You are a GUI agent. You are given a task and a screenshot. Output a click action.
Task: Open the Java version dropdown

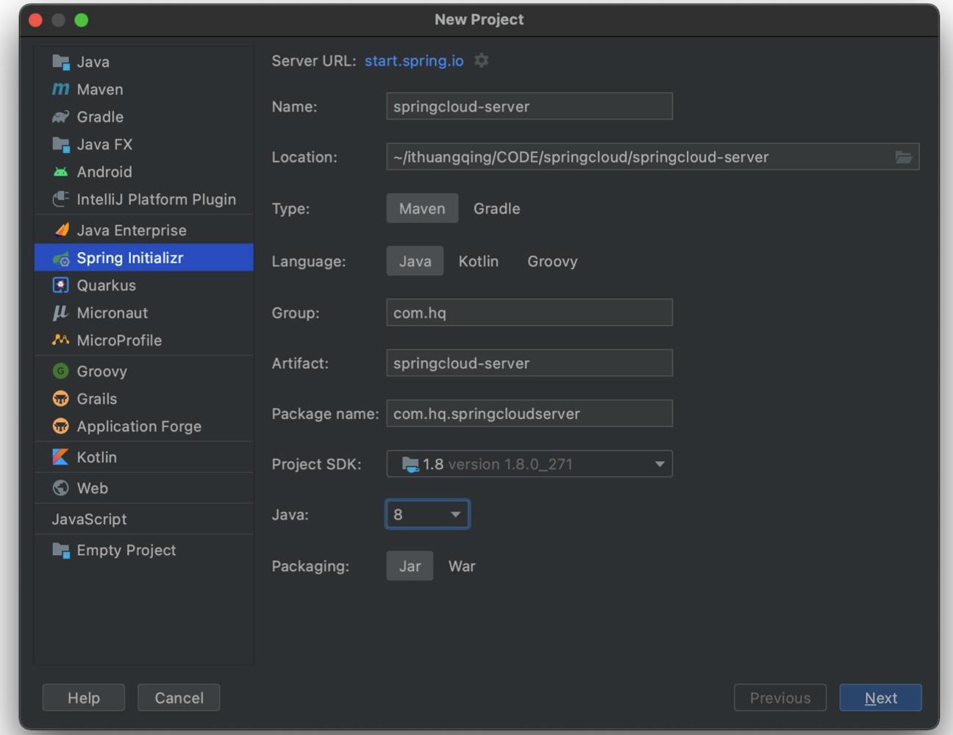427,514
